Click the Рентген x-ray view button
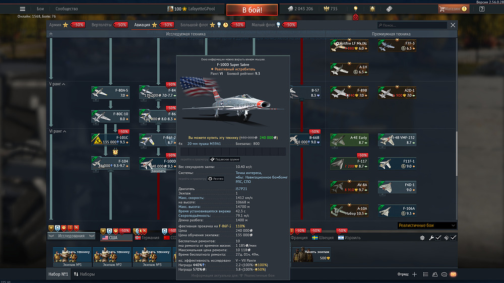The height and width of the screenshot is (283, 504). pyautogui.click(x=216, y=179)
